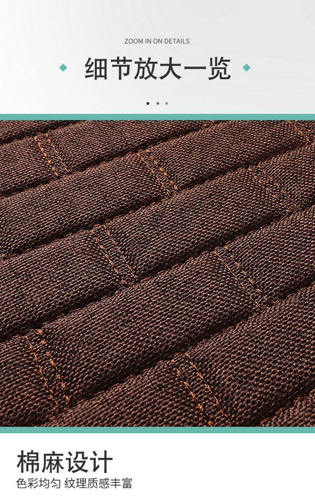Screen dimensions: 315x502
Task: Click the 'ZOOM IN ON DETAILS' caption
Action: point(157,41)
